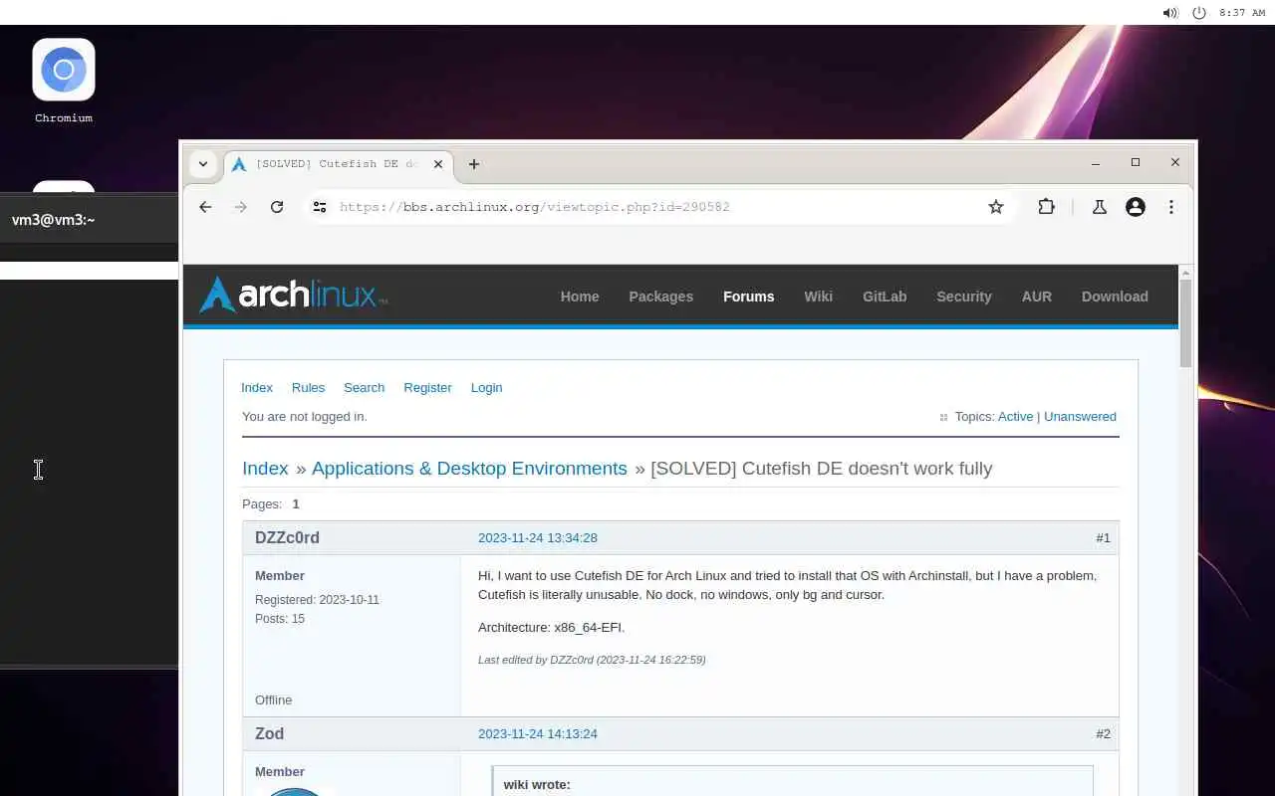The height and width of the screenshot is (796, 1275).
Task: Show Unanswered topics
Action: click(1080, 417)
